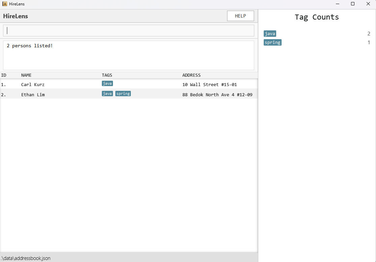This screenshot has width=376, height=262.
Task: Click the java tag on Ethan Lim
Action: (107, 94)
